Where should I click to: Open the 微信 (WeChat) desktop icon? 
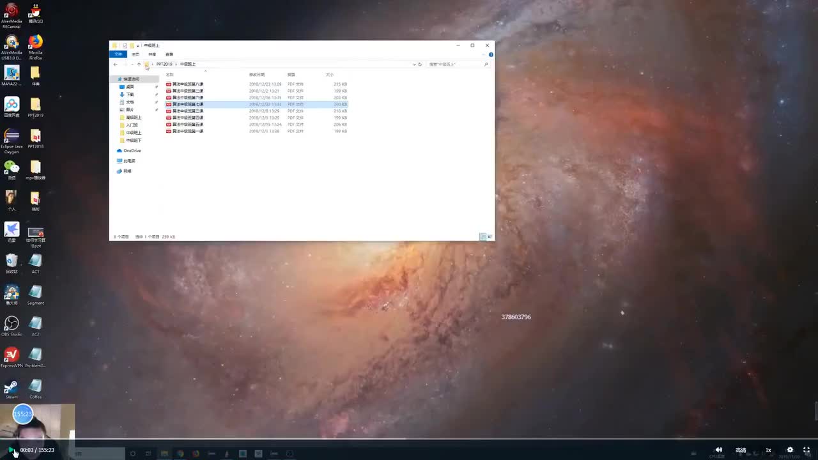[12, 169]
